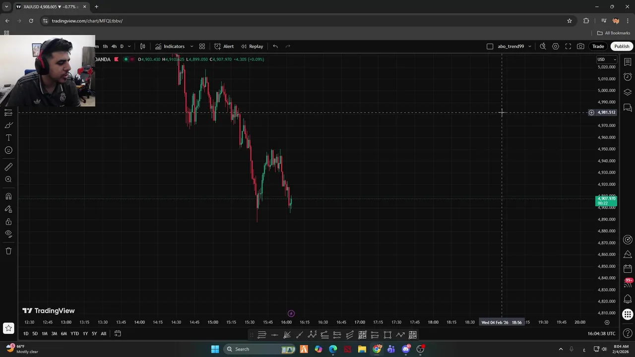The height and width of the screenshot is (357, 635).
Task: Select the All date range
Action: [103, 334]
